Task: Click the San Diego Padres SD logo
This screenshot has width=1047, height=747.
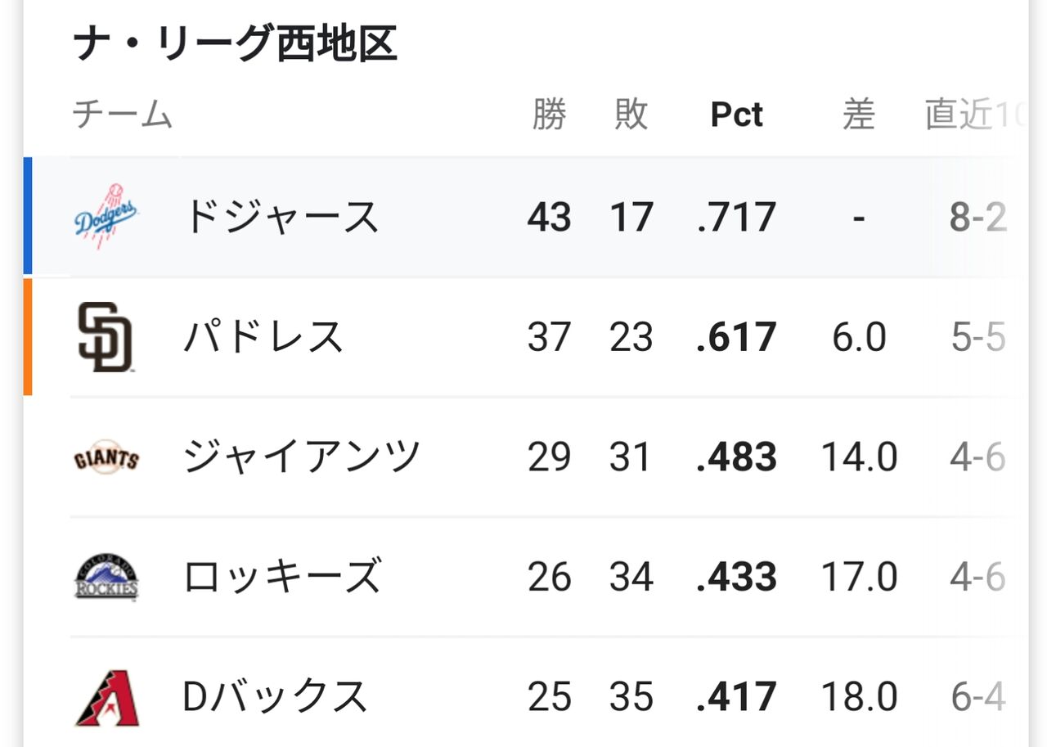Action: pyautogui.click(x=106, y=337)
